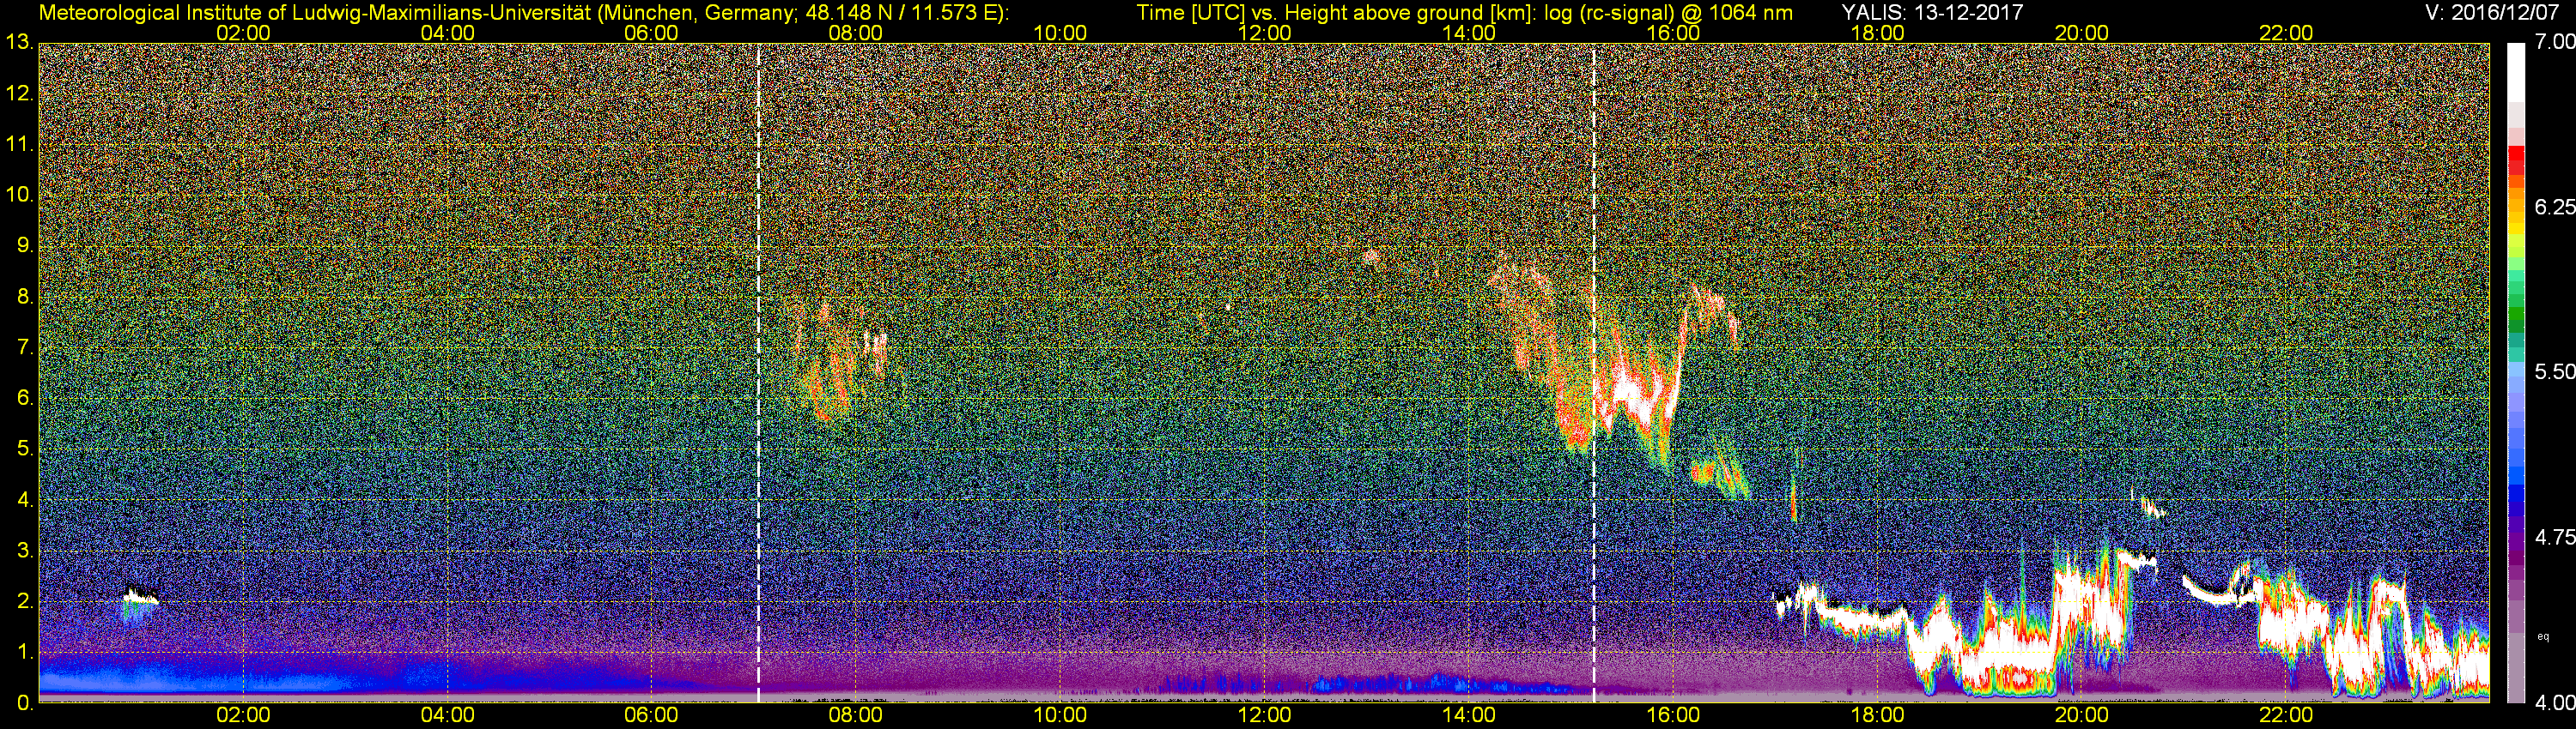Click the 02:00 label on the upper time axis
Screen dimensions: 2576x729
click(x=243, y=33)
